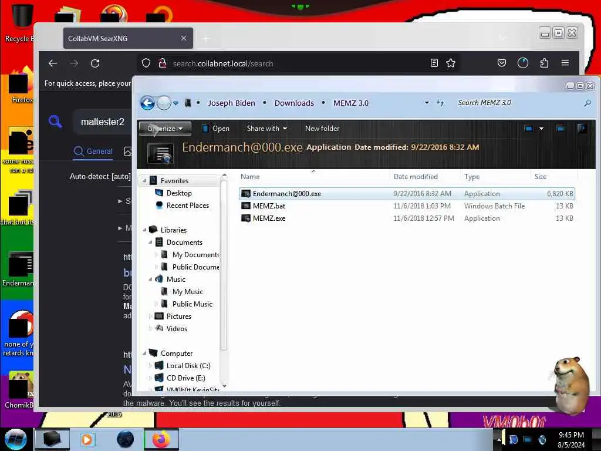Close the CollabVM SearXNG tab
Screen dimensions: 601x451
click(x=184, y=38)
